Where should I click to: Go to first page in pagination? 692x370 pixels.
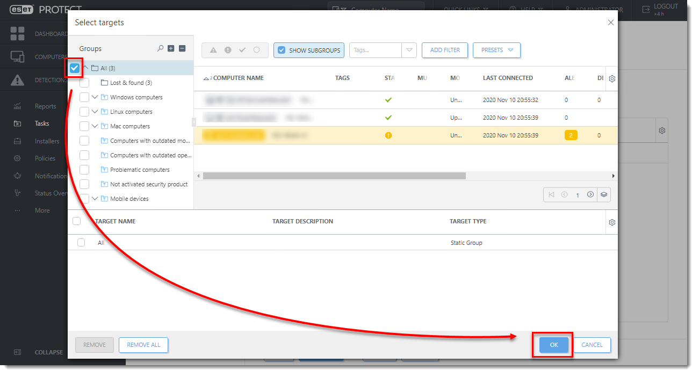click(551, 195)
